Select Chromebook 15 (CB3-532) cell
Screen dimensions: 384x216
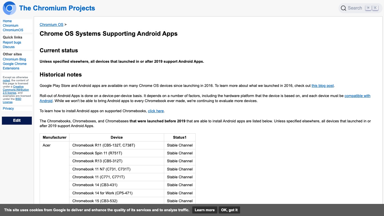117,201
